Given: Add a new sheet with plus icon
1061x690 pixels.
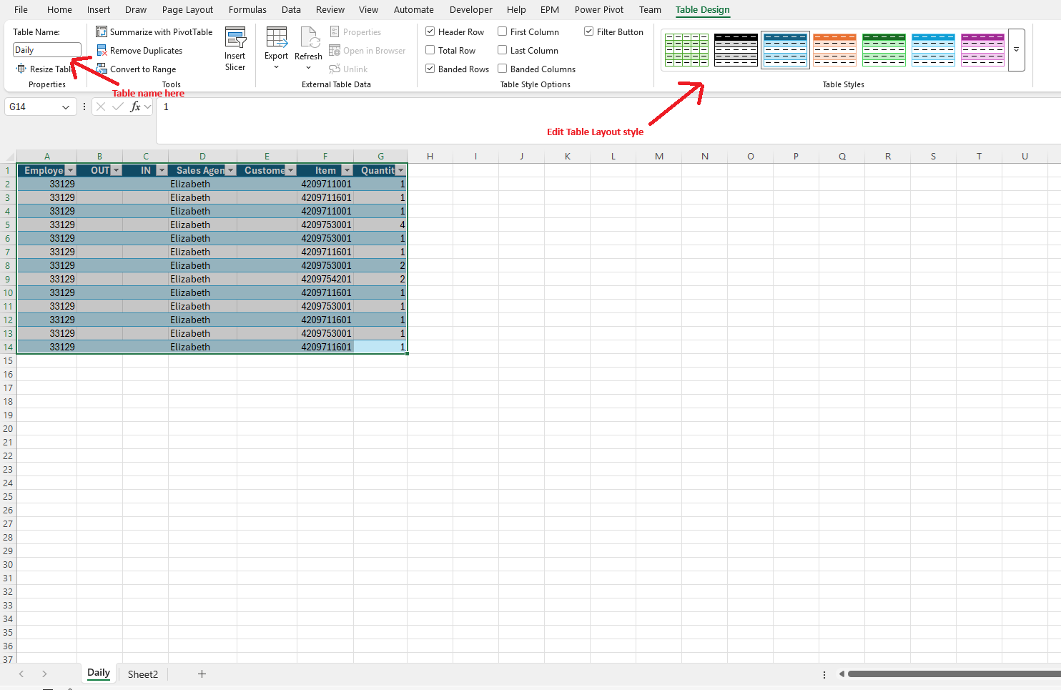Looking at the screenshot, I should pos(202,674).
